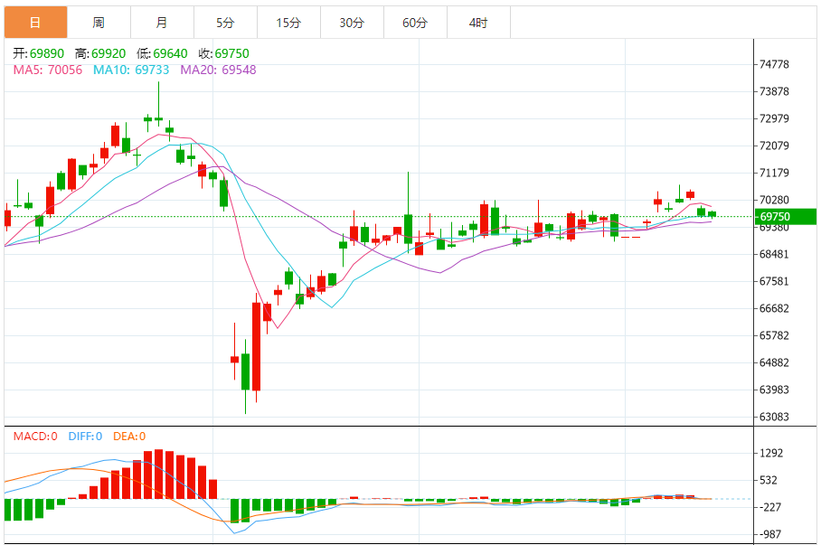Click the 63083 price axis label
The height and width of the screenshot is (545, 821).
click(774, 417)
